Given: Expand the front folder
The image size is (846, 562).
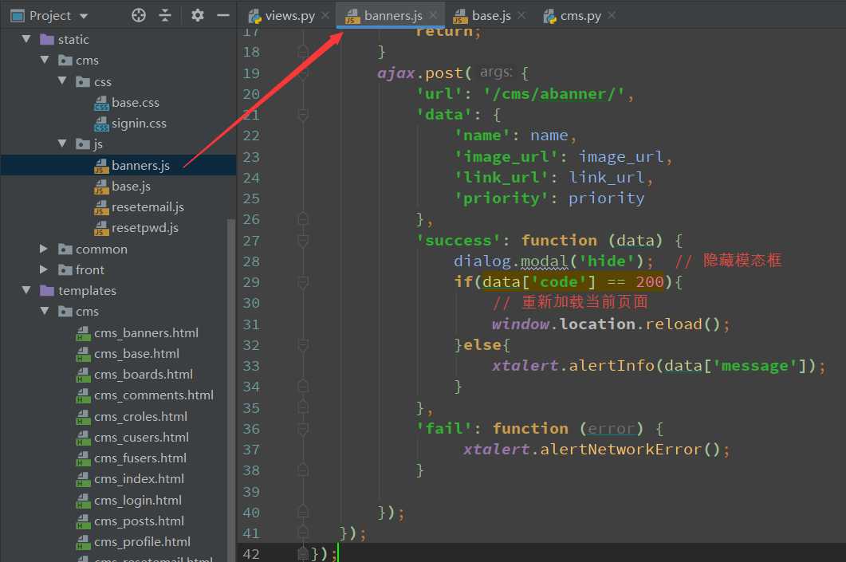Looking at the screenshot, I should pyautogui.click(x=44, y=269).
